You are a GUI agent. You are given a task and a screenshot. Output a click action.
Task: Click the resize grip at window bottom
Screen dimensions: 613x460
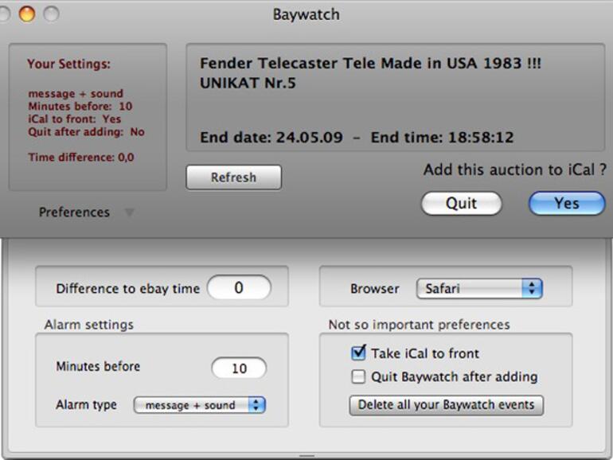(306, 456)
